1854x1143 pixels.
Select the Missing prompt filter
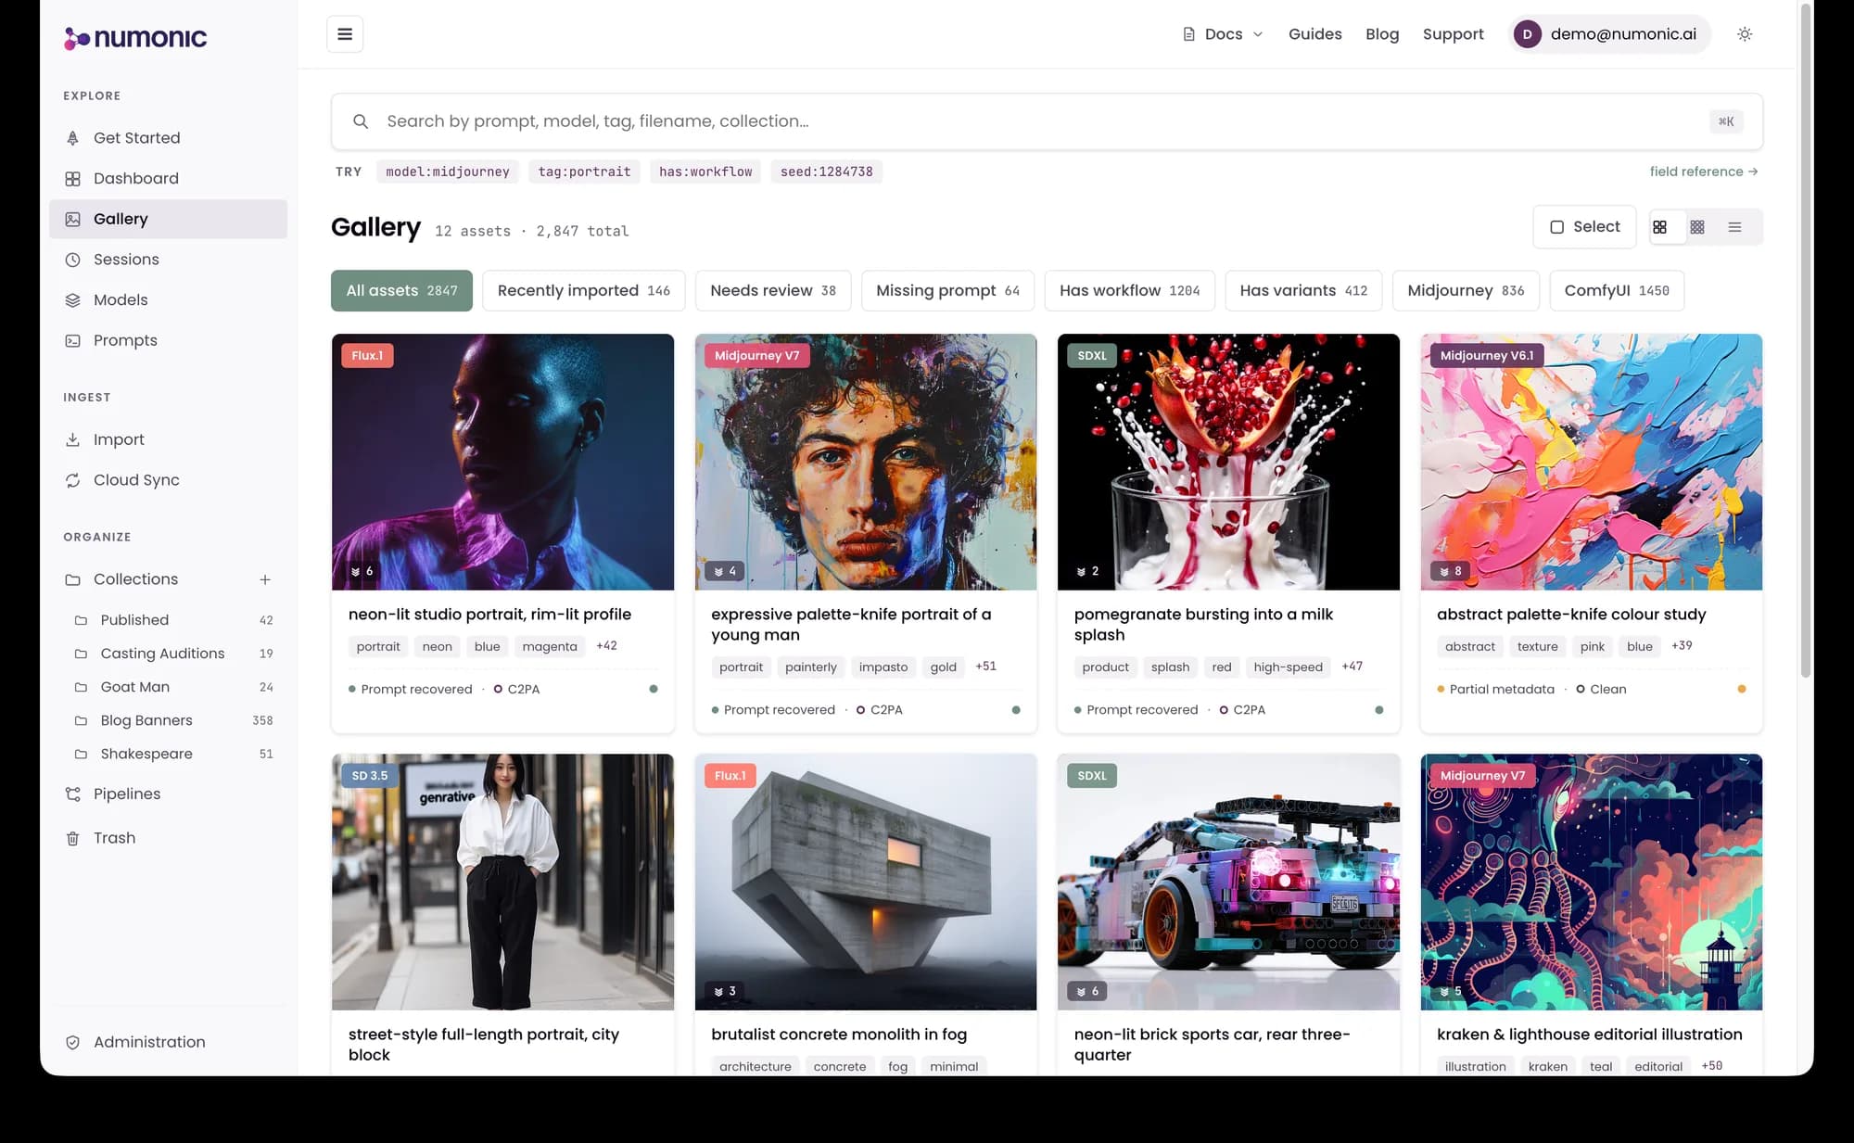(947, 291)
